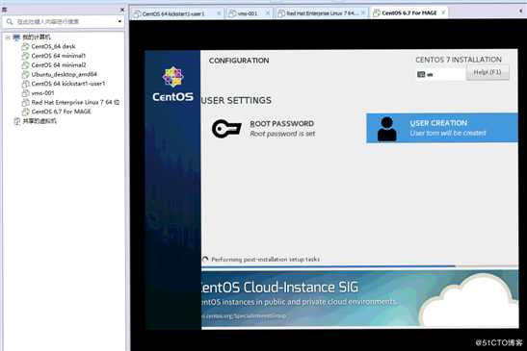Screen dimensions: 527x351
Task: Select the CentOS 6.7 For MAGE tab
Action: 409,13
